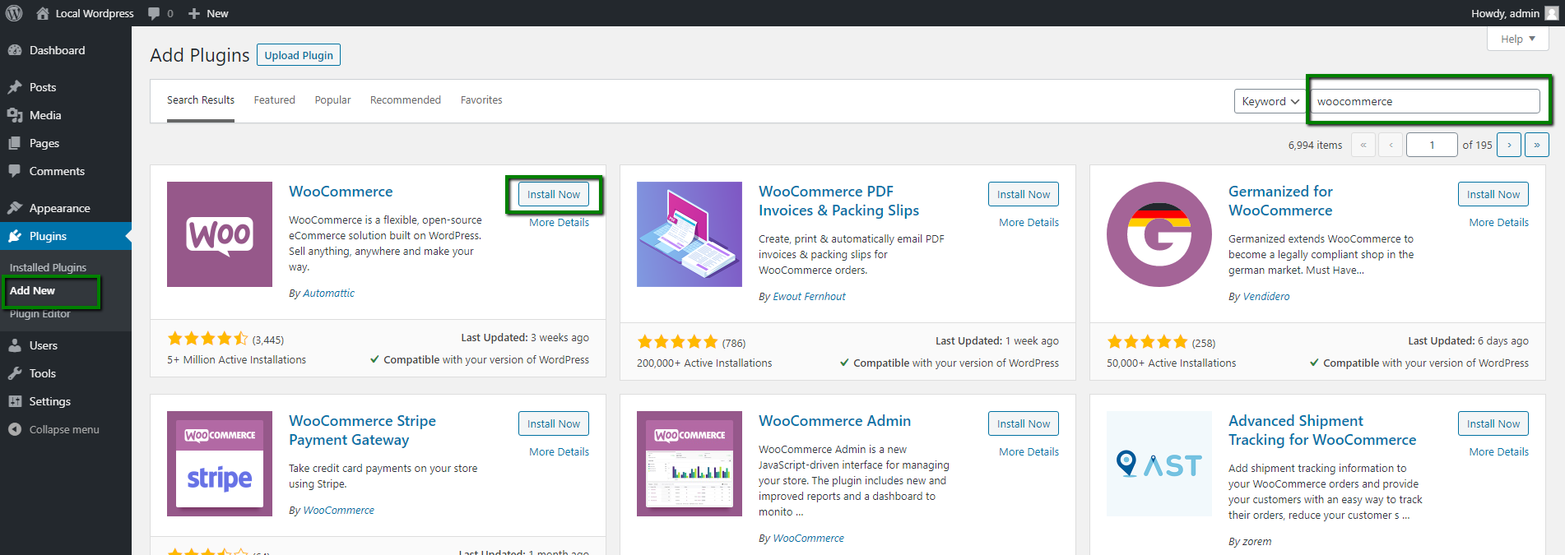Install the WooCommerce Admin plugin
The height and width of the screenshot is (555, 1565).
pyautogui.click(x=1024, y=423)
